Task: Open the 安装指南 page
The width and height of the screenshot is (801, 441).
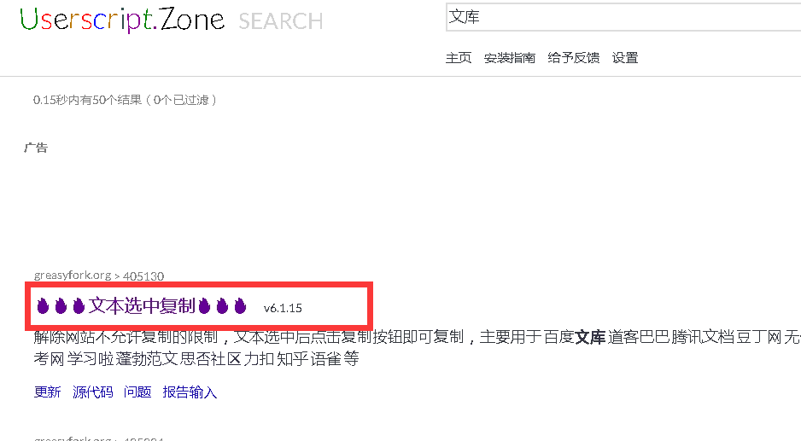Action: [509, 58]
